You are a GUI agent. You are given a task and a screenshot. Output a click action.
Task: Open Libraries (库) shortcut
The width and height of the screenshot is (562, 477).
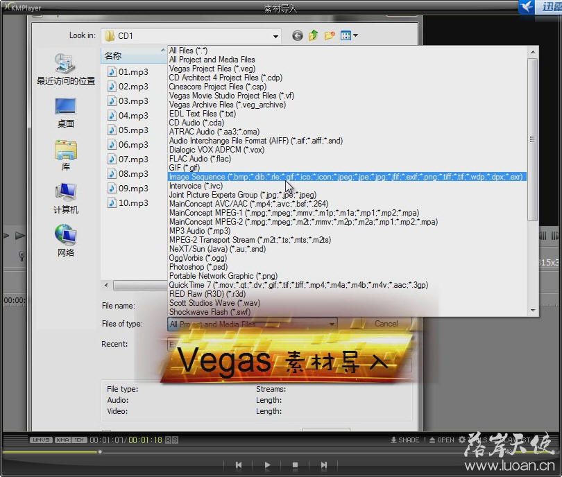coord(66,155)
